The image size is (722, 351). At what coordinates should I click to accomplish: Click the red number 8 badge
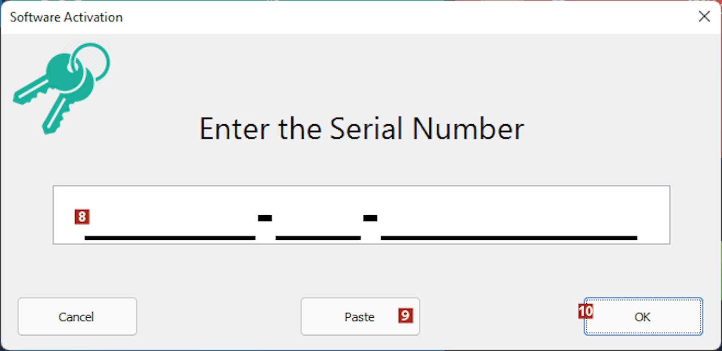pyautogui.click(x=82, y=217)
